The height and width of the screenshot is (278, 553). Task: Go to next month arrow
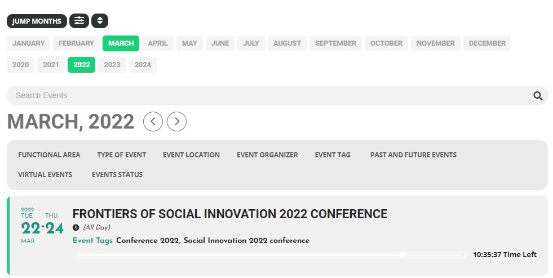[176, 121]
